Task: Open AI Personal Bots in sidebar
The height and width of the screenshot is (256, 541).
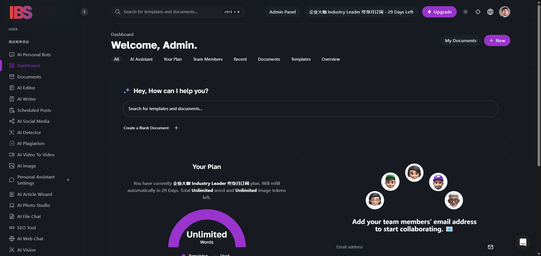Action: point(34,55)
